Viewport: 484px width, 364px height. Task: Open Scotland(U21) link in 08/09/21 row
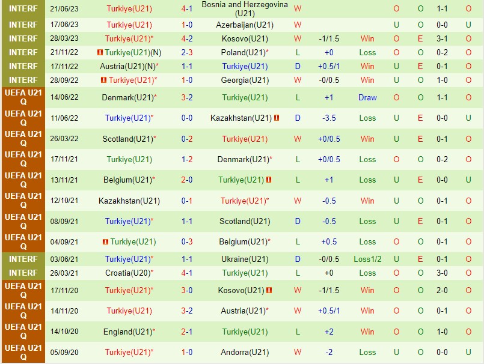point(245,221)
